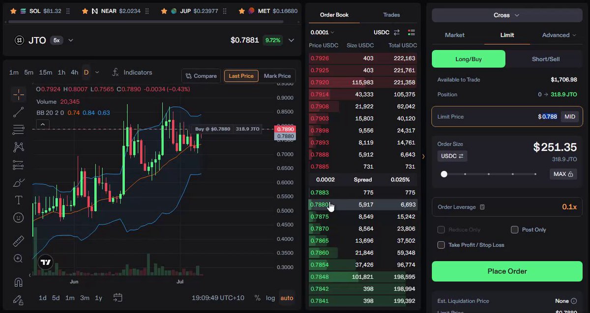Toggle magnet mode in chart toolbar
Image resolution: width=590 pixels, height=313 pixels.
pos(19,282)
